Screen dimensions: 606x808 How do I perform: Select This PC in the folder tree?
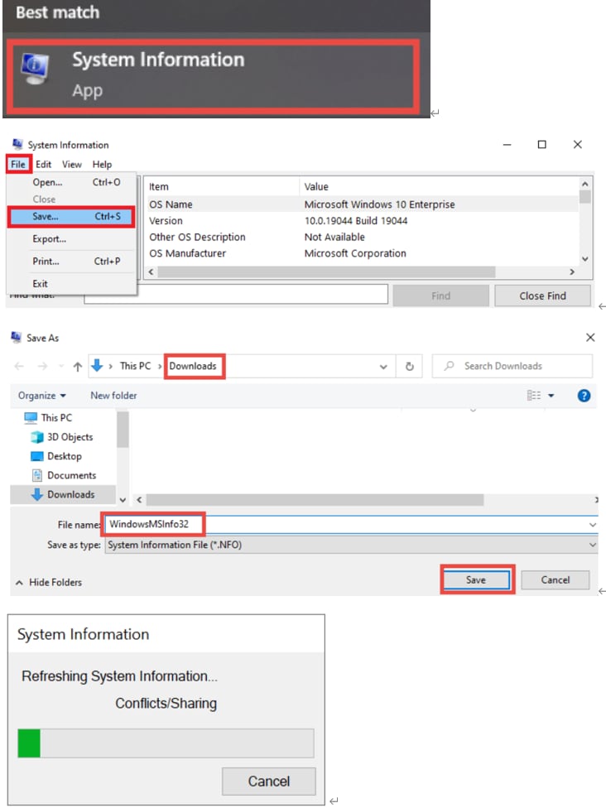coord(56,417)
